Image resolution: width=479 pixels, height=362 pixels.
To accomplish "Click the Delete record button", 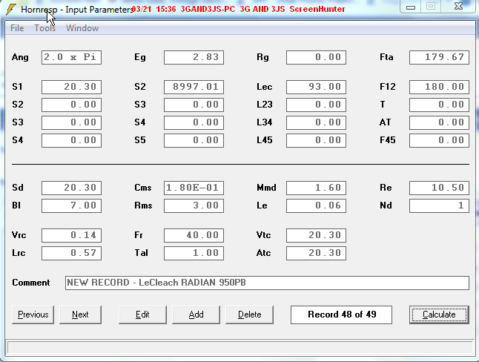I will tap(250, 315).
